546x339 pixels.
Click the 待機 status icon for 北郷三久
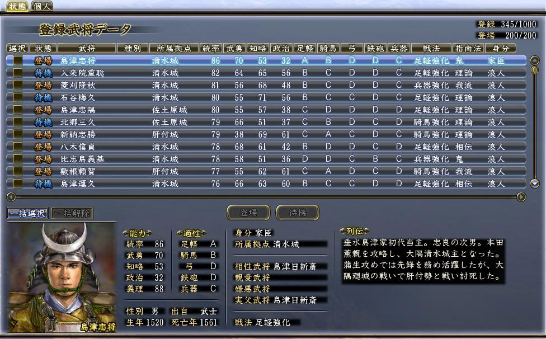(43, 123)
